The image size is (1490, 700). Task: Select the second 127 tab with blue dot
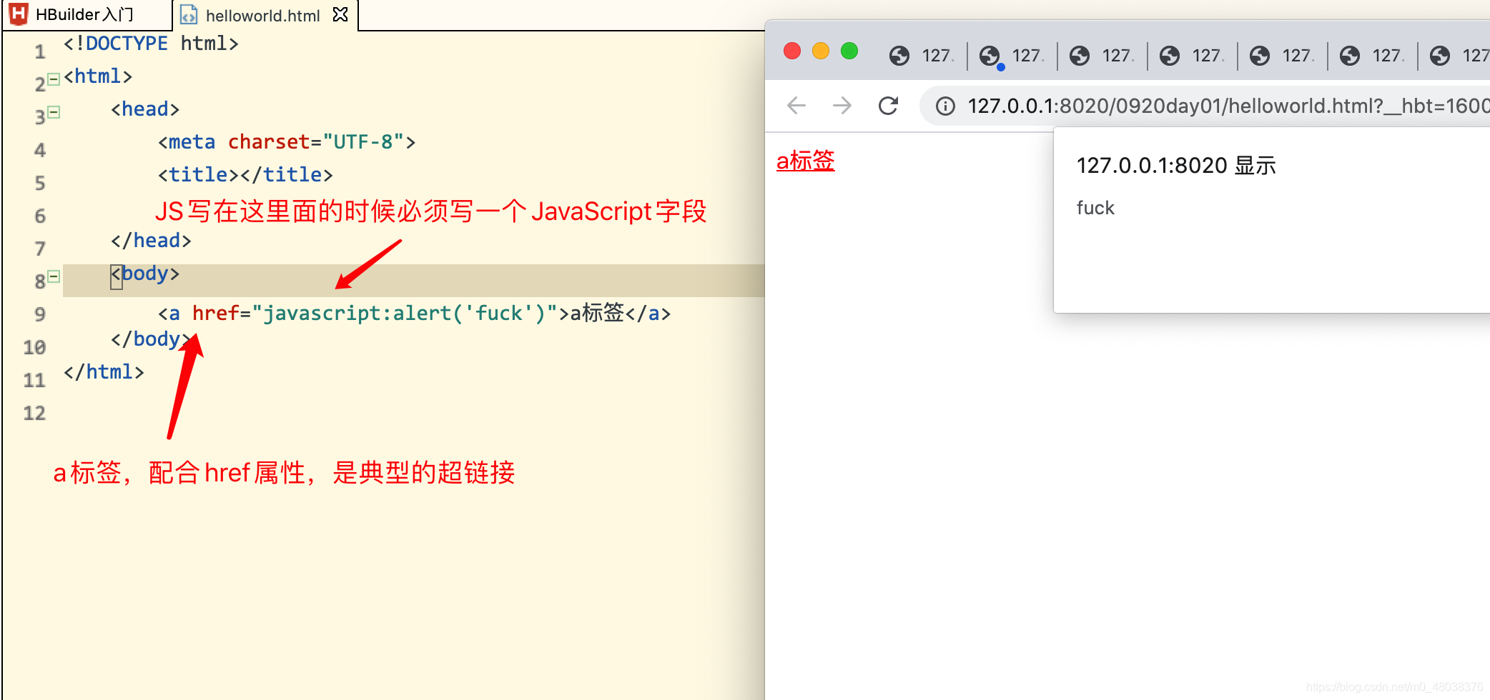pyautogui.click(x=1012, y=56)
